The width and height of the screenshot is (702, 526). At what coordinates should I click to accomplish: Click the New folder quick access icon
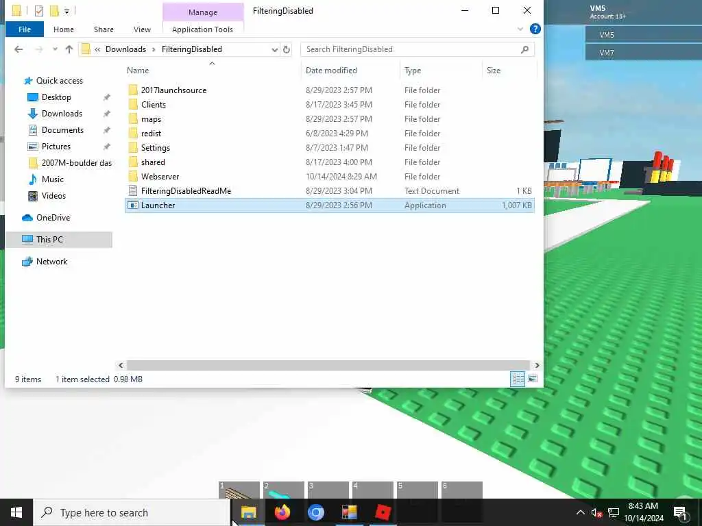[x=54, y=10]
